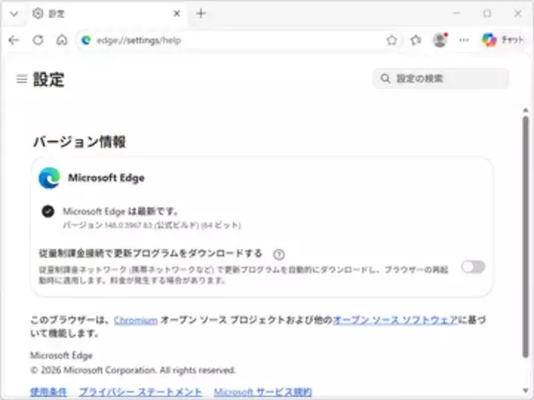Open the Copilot チャット button
The image size is (534, 400).
tap(503, 40)
